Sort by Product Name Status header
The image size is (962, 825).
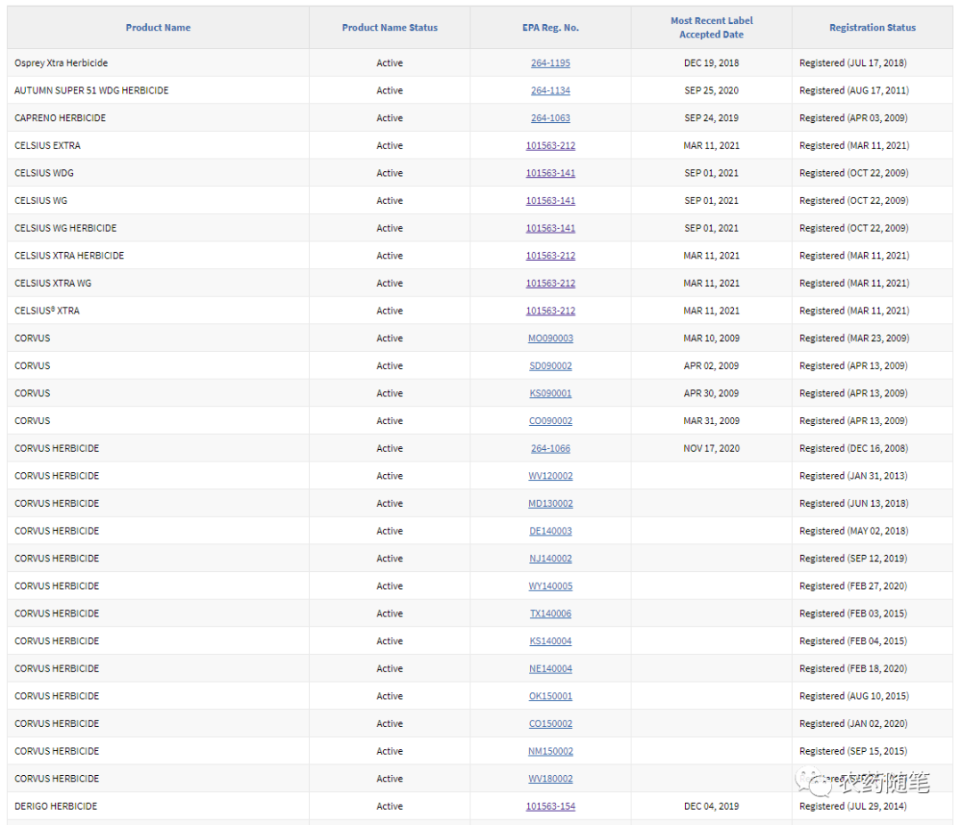(389, 28)
